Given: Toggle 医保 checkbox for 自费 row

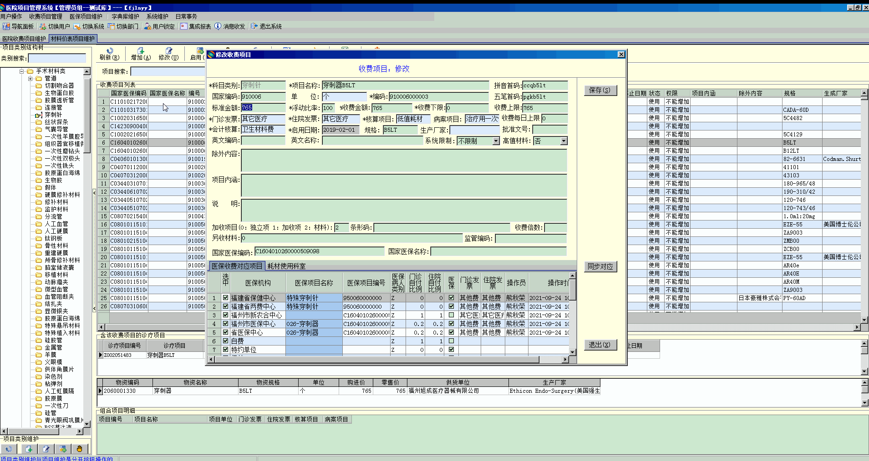Looking at the screenshot, I should coord(451,341).
